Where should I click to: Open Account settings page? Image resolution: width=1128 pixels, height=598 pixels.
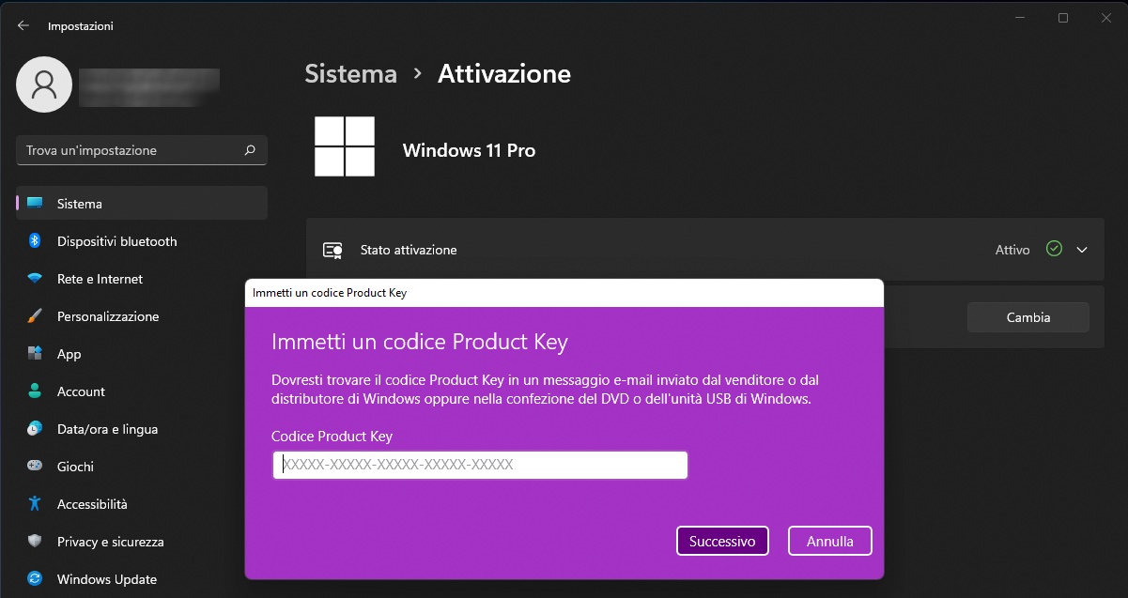point(81,391)
